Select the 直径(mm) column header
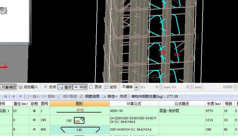Screen dimensions: 238x136 click(x=21, y=104)
